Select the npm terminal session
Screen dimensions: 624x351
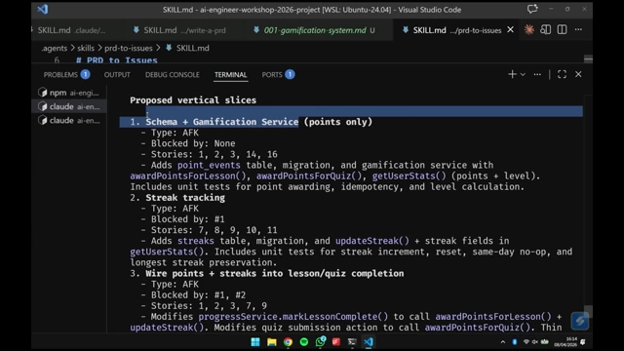pyautogui.click(x=68, y=93)
